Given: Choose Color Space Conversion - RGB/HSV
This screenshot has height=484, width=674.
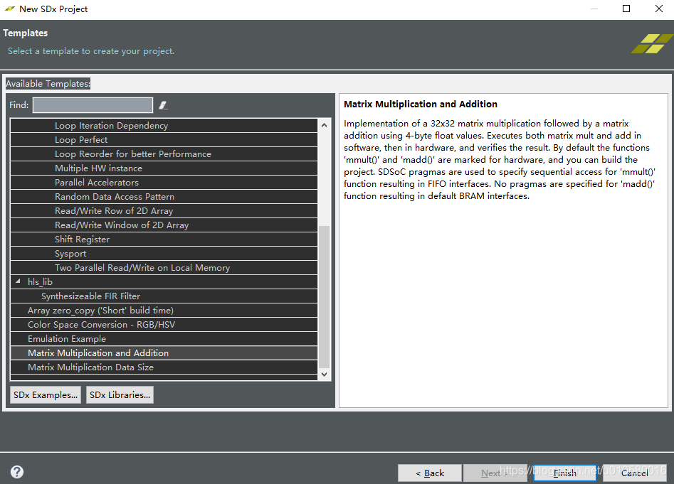Looking at the screenshot, I should [x=164, y=324].
